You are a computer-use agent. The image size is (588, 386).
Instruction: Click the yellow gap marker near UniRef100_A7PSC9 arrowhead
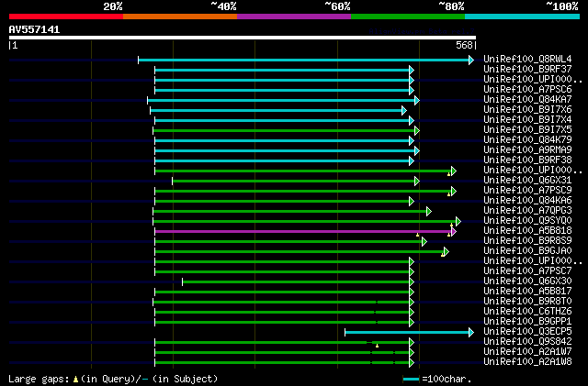click(449, 194)
